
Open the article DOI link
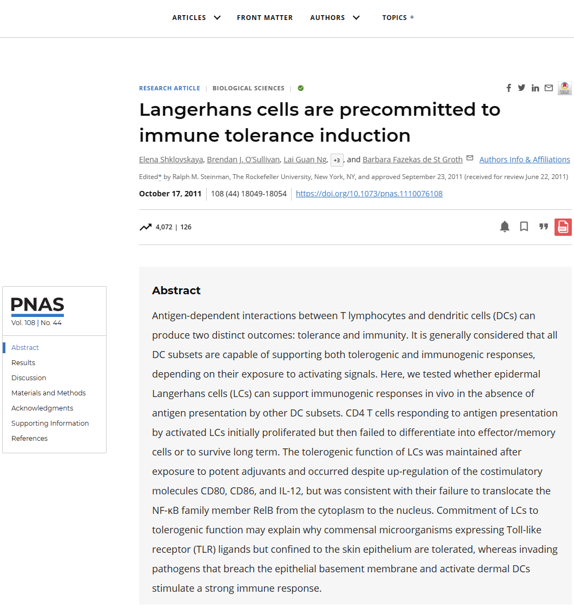(x=369, y=194)
